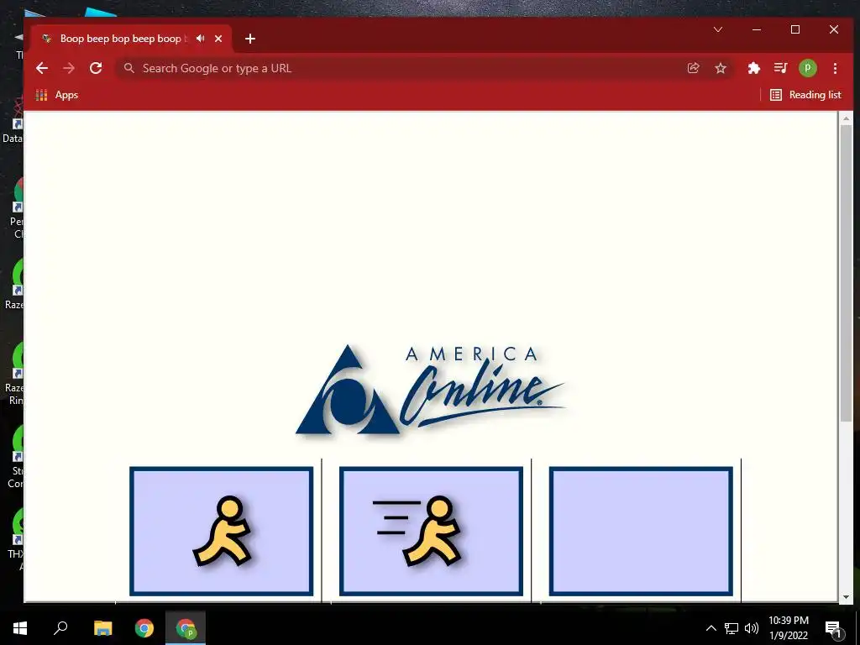Image resolution: width=860 pixels, height=645 pixels.
Task: Go back with the browser back arrow
Action: click(x=42, y=68)
